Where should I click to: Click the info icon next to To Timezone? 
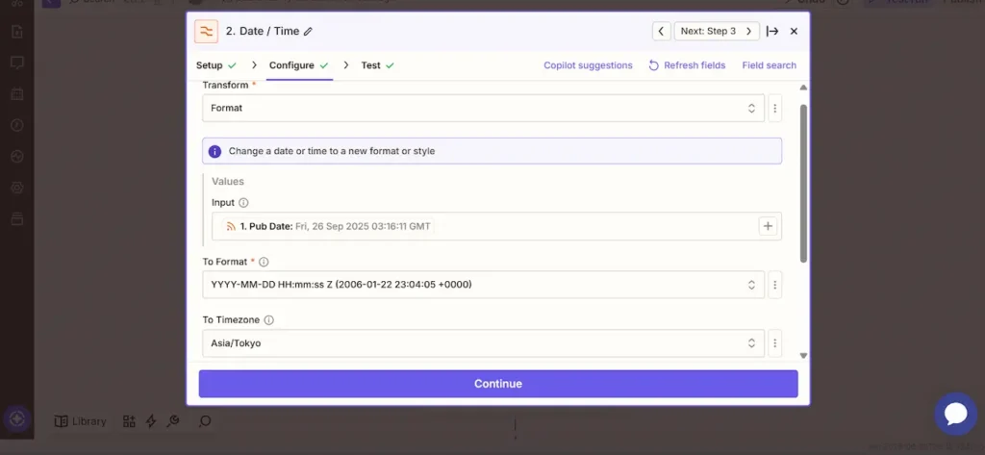[x=269, y=320]
